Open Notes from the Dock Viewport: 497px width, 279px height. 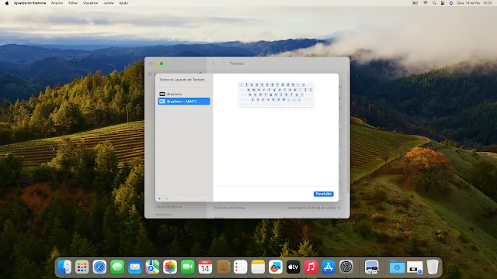tap(258, 267)
